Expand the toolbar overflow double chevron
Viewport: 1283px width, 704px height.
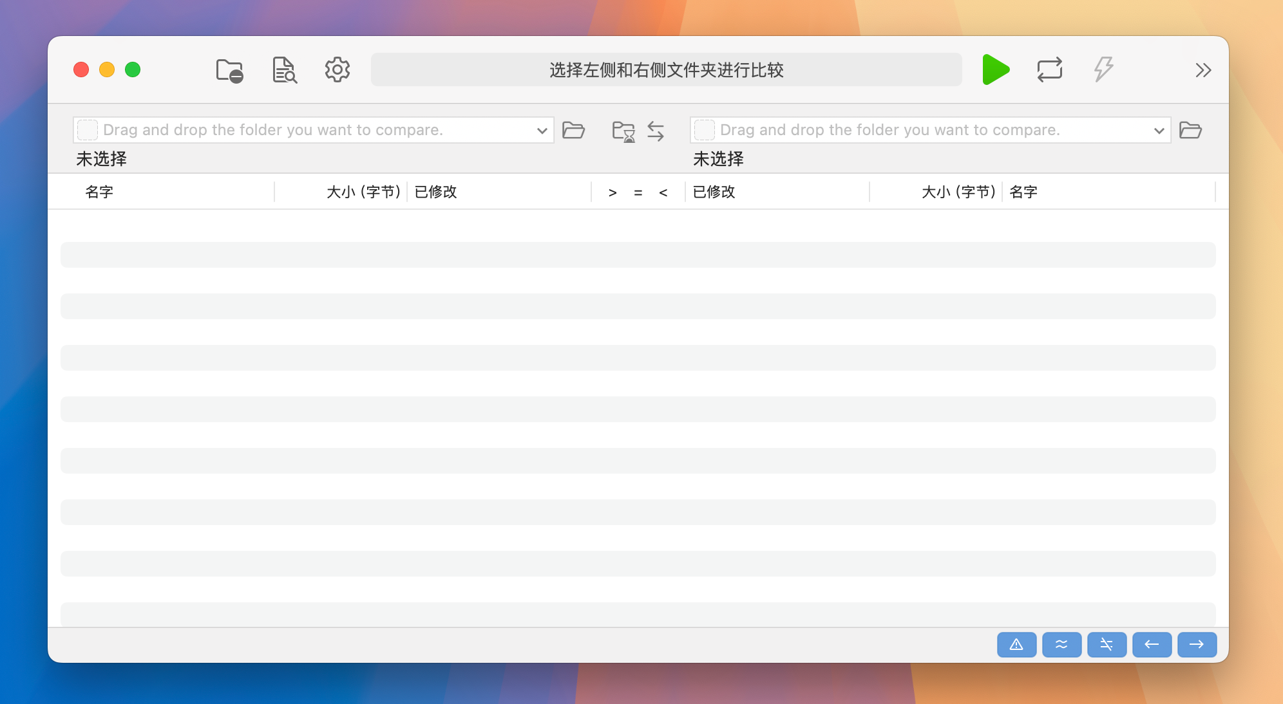pyautogui.click(x=1203, y=70)
